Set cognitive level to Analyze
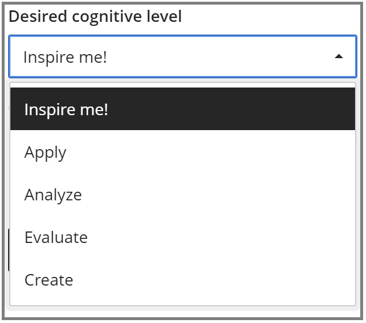 [53, 195]
